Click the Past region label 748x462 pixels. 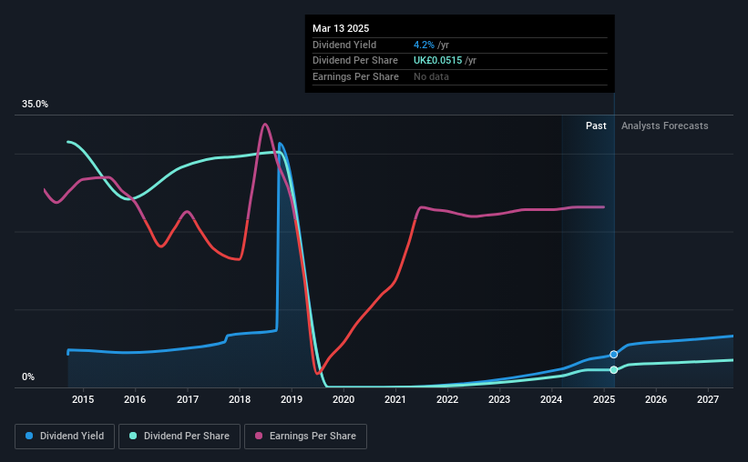596,126
